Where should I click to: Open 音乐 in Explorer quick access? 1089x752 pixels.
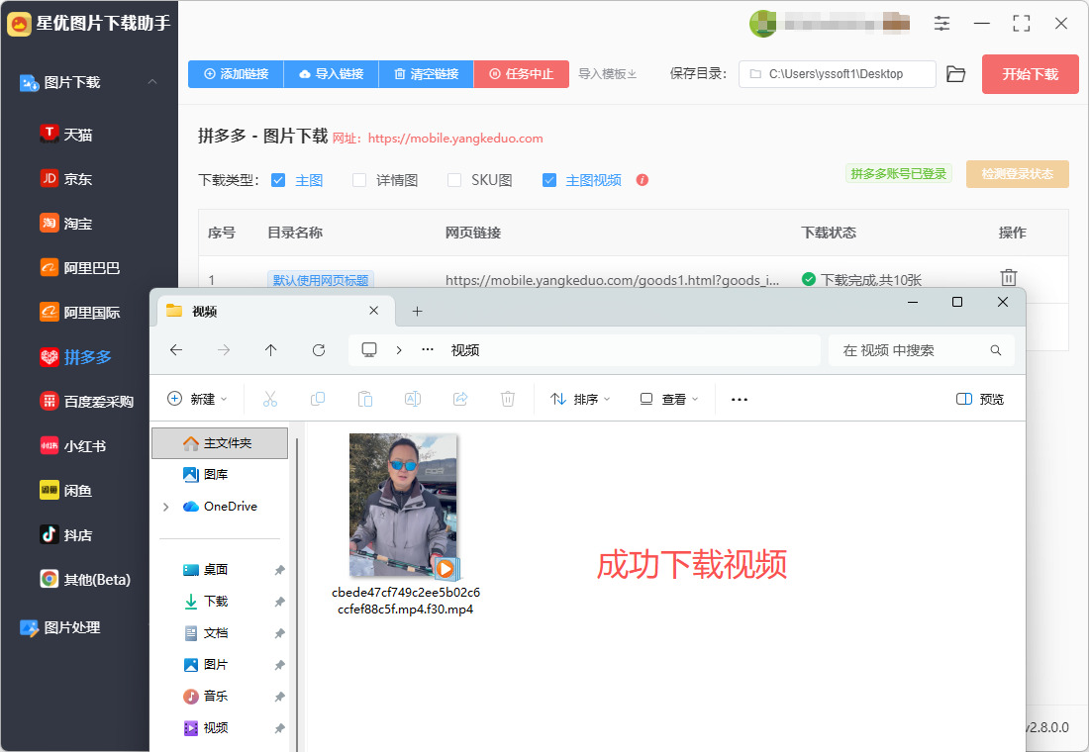206,696
